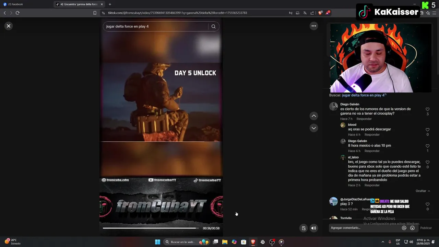Collapse the replies with Ocultar

coord(423,191)
